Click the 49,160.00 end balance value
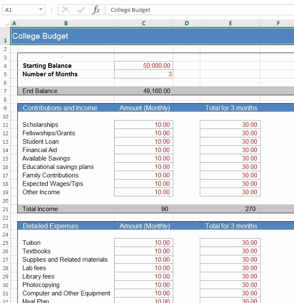The image size is (294, 303). click(157, 91)
